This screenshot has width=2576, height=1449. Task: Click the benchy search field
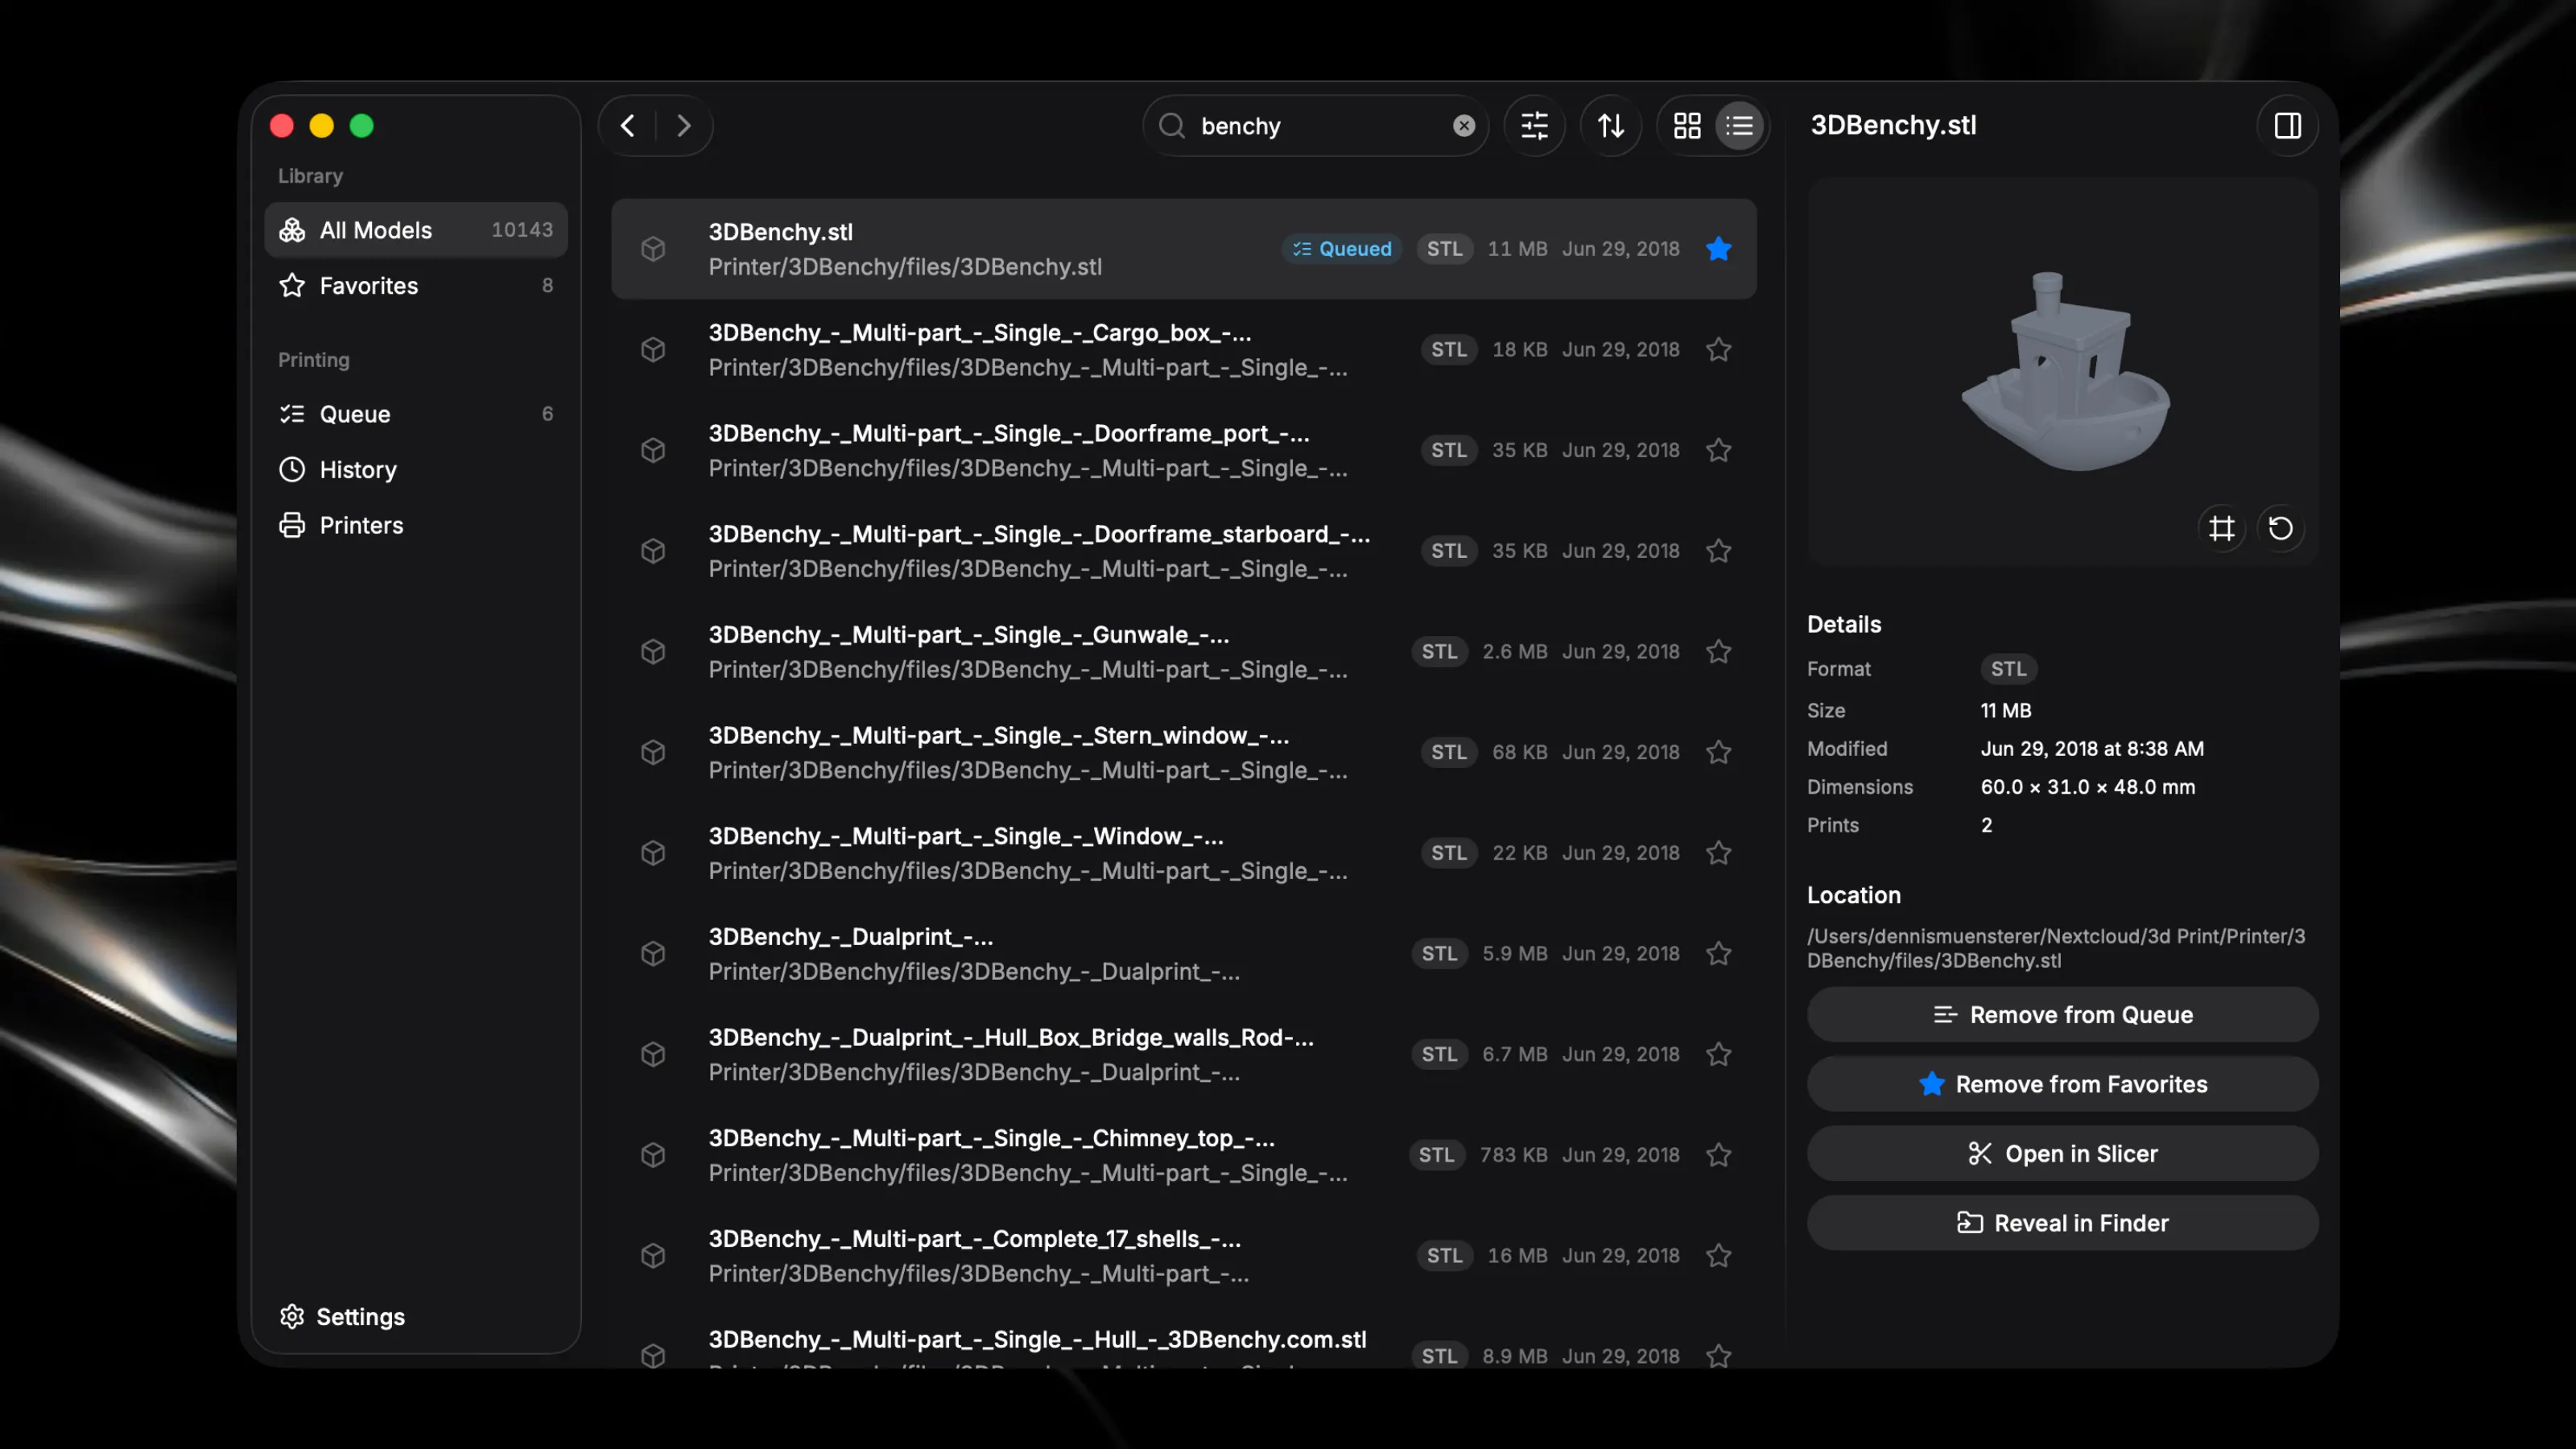click(x=1316, y=126)
